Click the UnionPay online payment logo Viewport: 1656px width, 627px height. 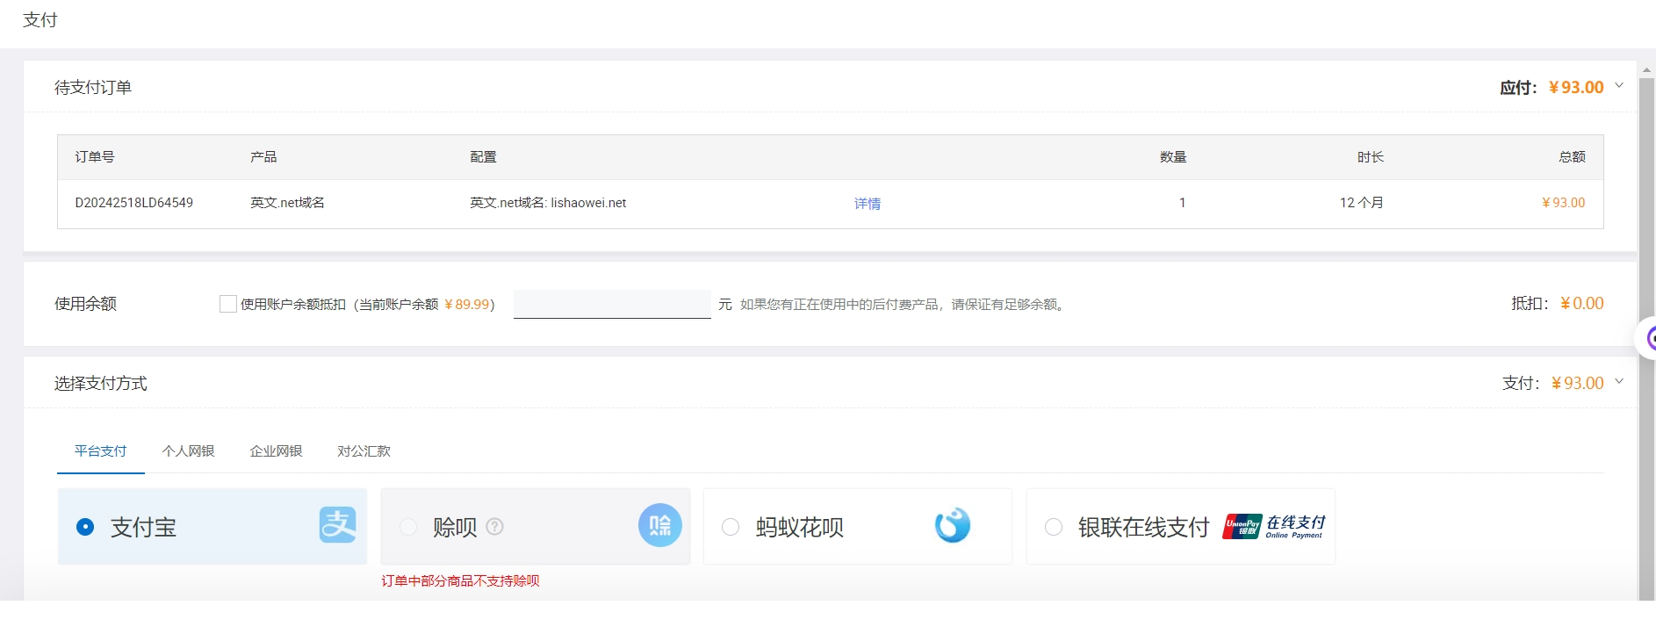(x=1274, y=526)
